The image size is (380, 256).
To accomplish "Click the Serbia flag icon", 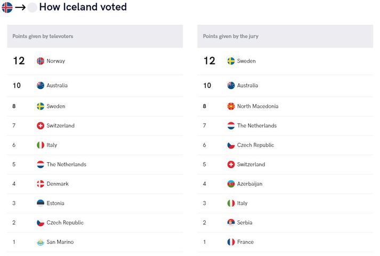I will click(x=231, y=223).
